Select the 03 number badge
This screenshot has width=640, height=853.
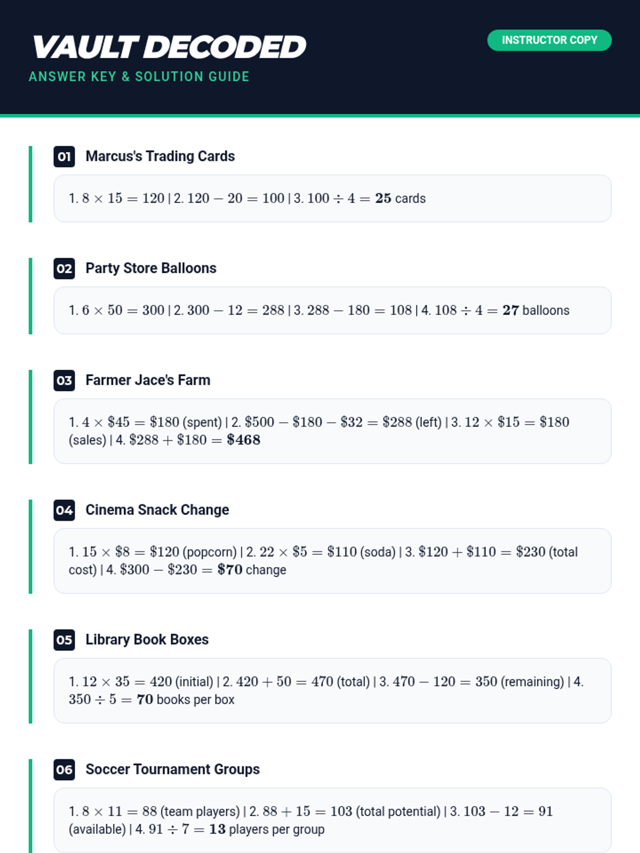click(64, 380)
